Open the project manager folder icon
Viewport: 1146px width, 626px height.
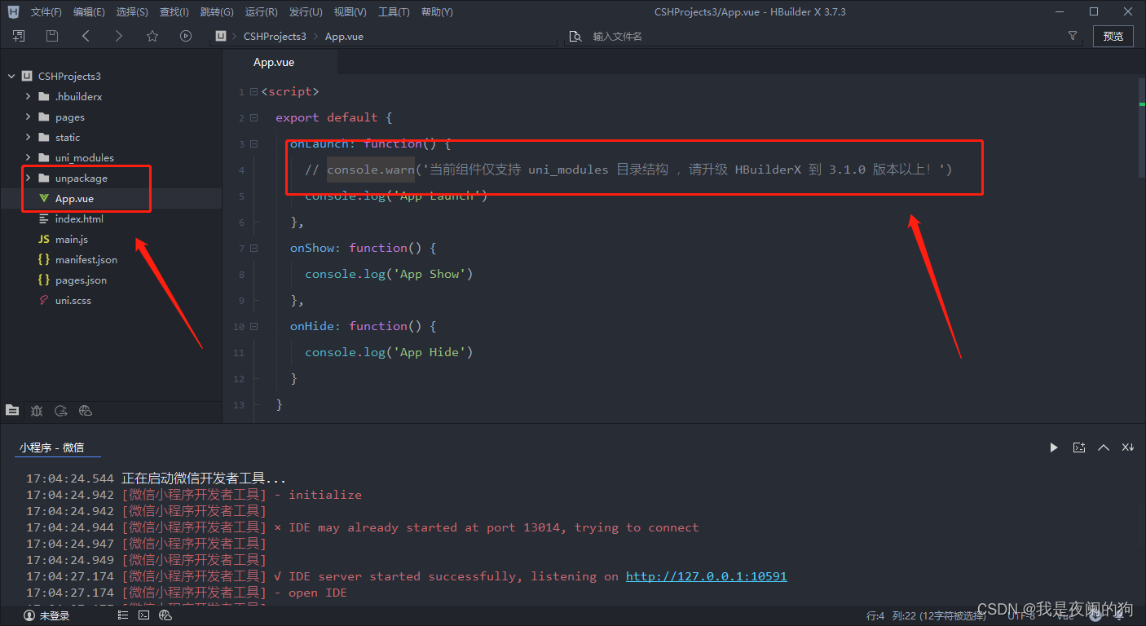[12, 410]
